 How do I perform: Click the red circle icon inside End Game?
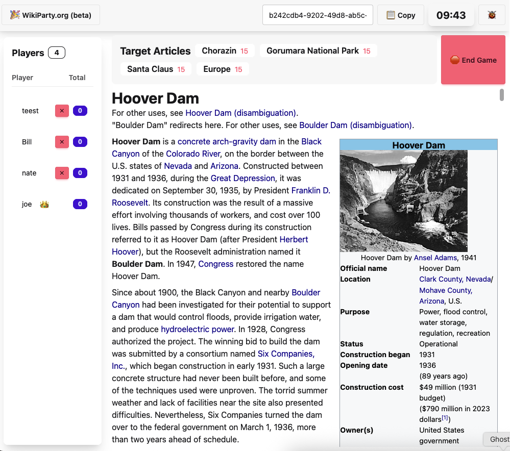pyautogui.click(x=454, y=60)
